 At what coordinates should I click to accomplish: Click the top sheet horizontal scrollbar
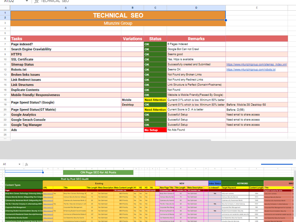(111, 140)
